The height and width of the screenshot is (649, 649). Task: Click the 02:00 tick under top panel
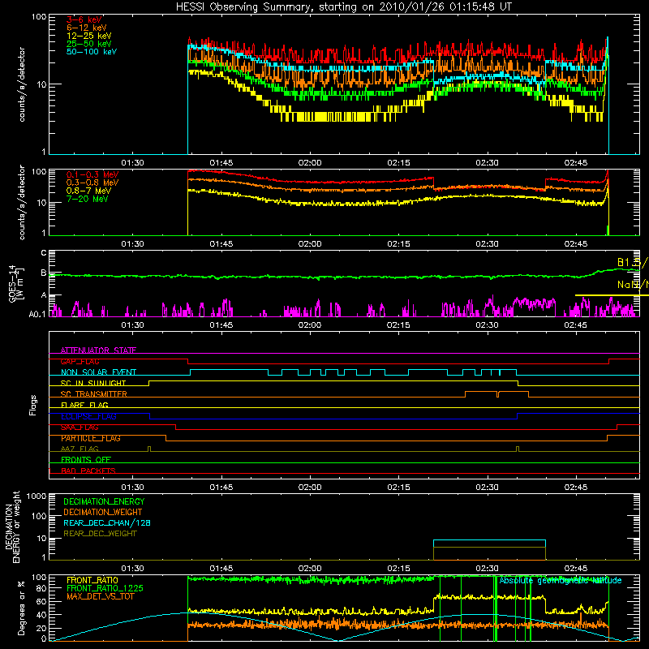click(x=310, y=163)
